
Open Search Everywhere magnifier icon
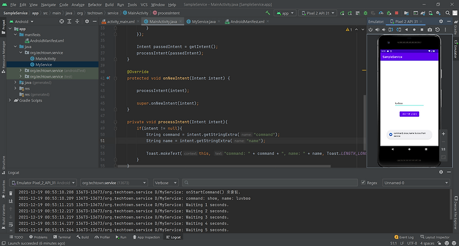pyautogui.click(x=447, y=13)
